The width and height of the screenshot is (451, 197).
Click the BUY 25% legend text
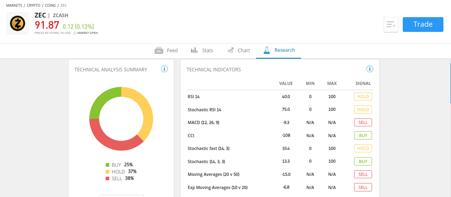pyautogui.click(x=122, y=165)
